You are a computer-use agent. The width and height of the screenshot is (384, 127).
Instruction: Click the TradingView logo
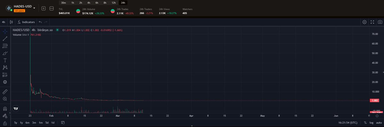[x=16, y=109]
